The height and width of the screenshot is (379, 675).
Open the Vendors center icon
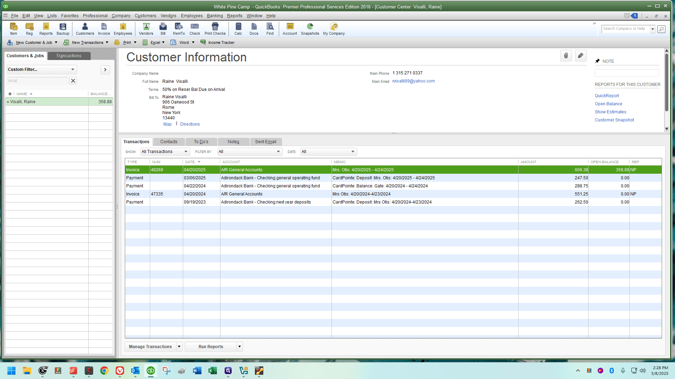[x=146, y=29]
